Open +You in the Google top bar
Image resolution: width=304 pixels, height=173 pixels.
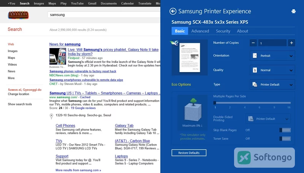pyautogui.click(x=11, y=3)
